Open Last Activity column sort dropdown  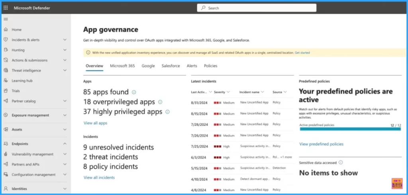coord(210,92)
